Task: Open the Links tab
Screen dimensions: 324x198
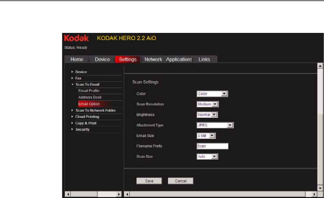Action: pos(204,59)
